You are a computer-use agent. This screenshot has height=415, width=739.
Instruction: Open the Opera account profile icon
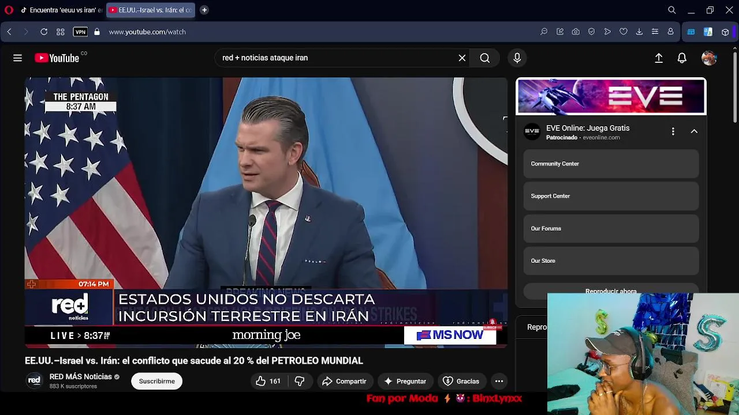[670, 32]
